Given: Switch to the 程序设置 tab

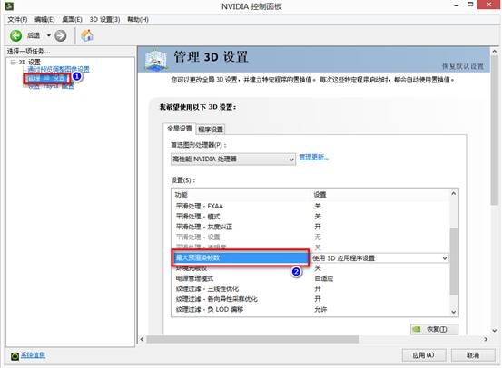Looking at the screenshot, I should coord(211,130).
